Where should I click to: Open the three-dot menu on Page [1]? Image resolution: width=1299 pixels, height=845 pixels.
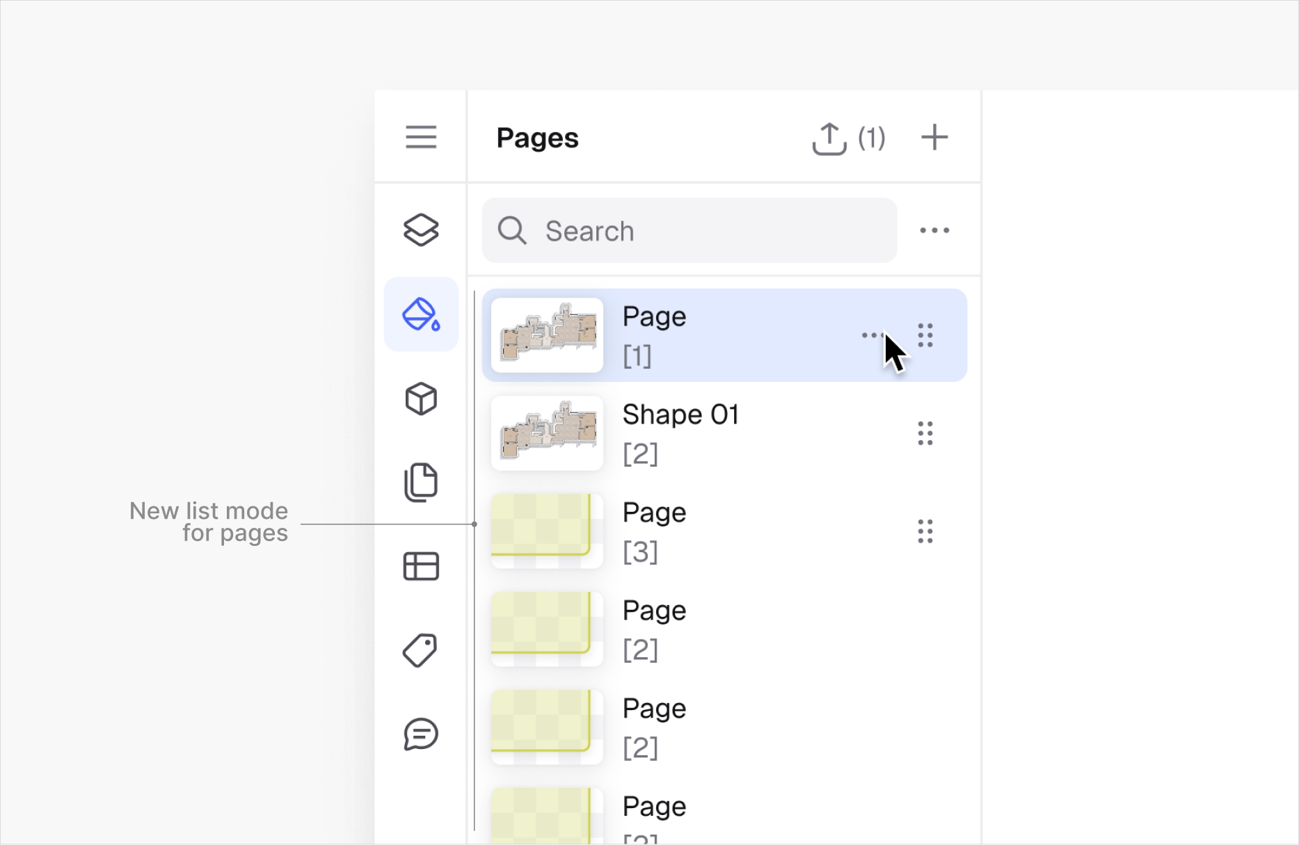click(872, 335)
